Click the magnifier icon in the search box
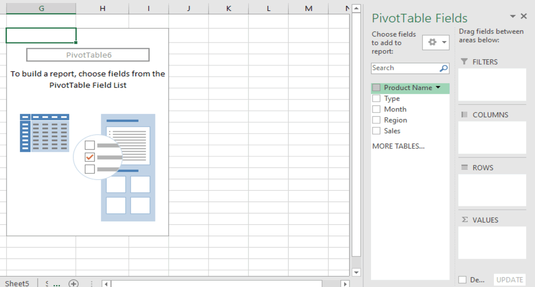This screenshot has height=287, width=535. coord(443,68)
